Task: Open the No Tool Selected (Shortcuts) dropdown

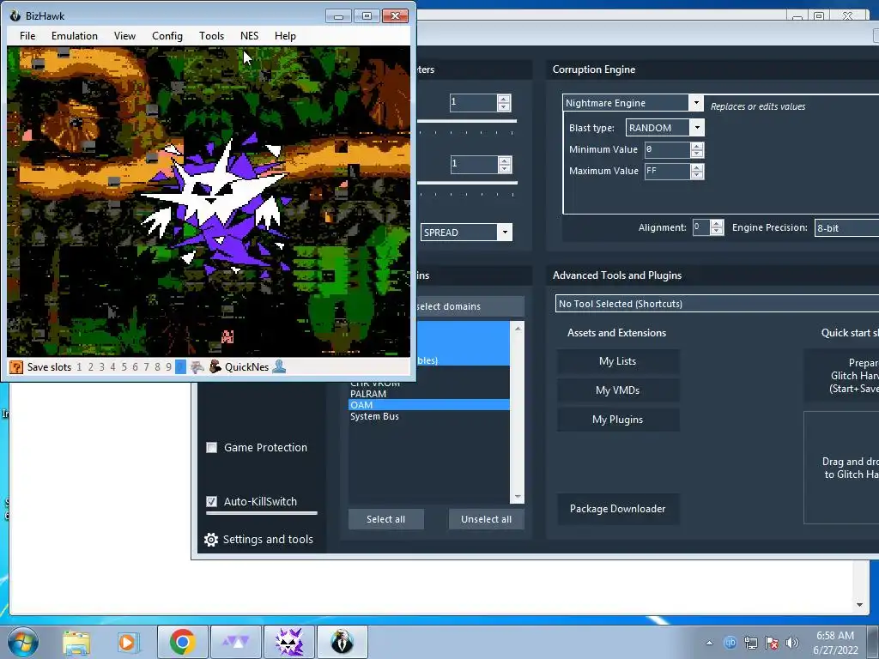Action: 717,304
